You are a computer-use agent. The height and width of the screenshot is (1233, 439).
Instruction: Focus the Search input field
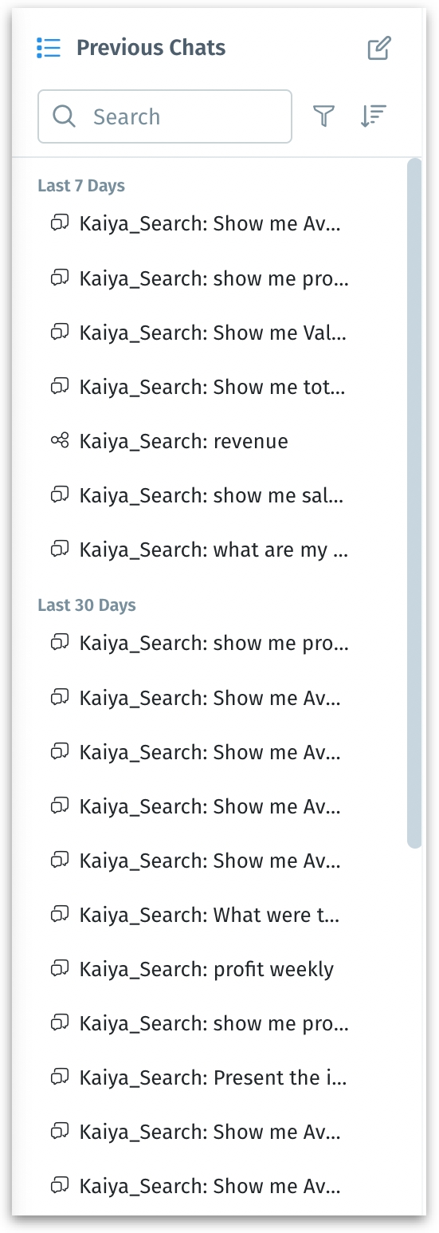[x=165, y=116]
